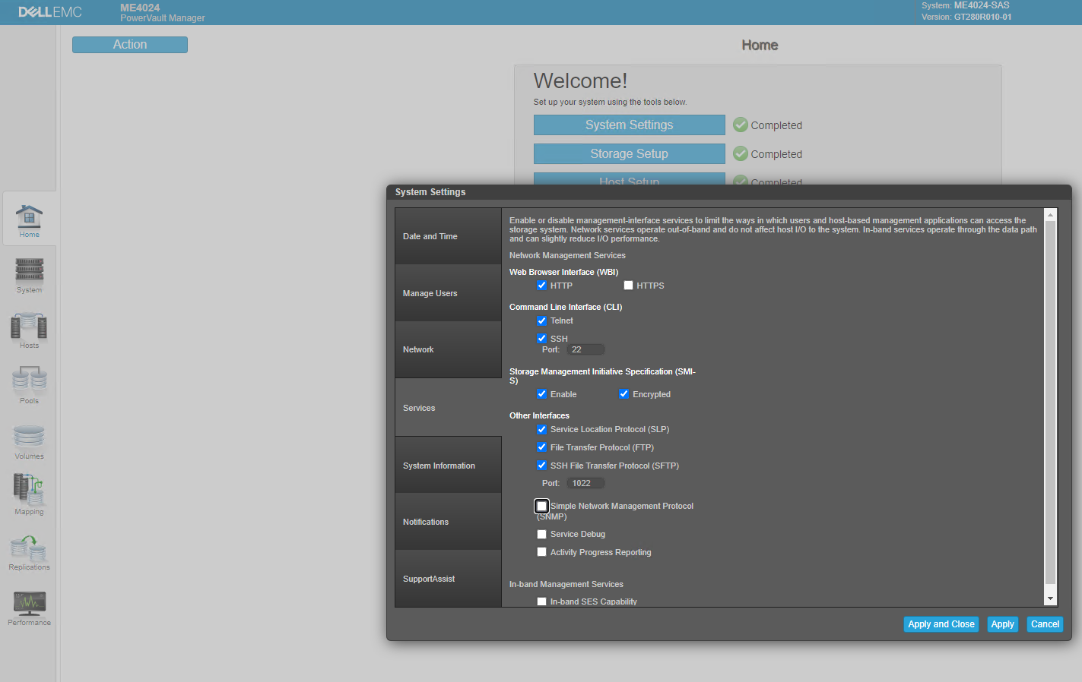Toggle File Transfer Protocol (FTP) checkbox
Image resolution: width=1082 pixels, height=682 pixels.
pyautogui.click(x=542, y=447)
